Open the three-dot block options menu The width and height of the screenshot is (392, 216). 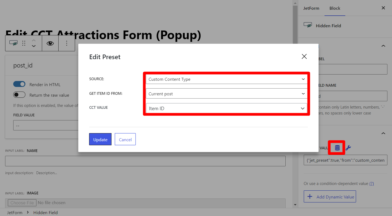pos(67,43)
